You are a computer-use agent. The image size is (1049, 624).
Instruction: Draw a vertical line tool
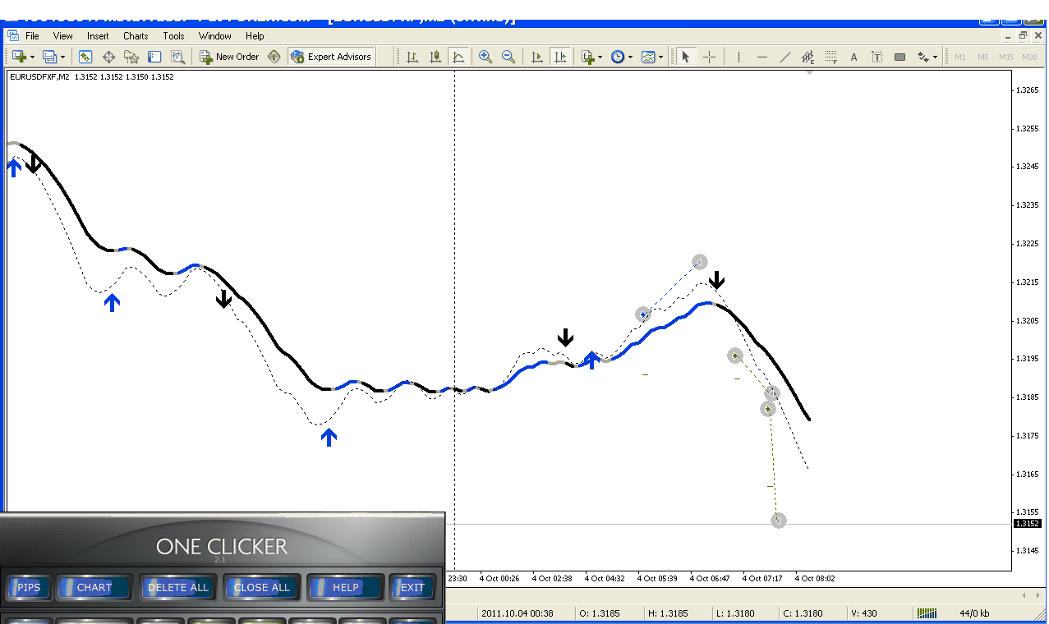[738, 57]
